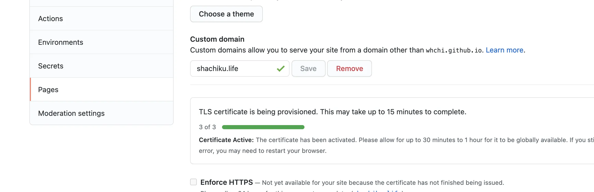The image size is (594, 192).
Task: Click the green checkmark in the domain field
Action: click(x=281, y=68)
